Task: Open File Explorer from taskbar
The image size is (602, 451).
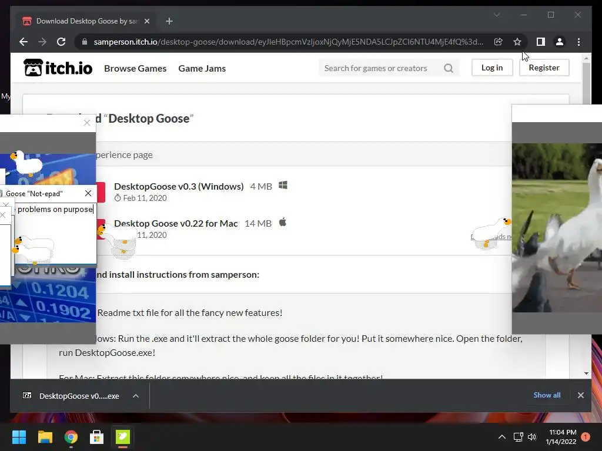Action: pyautogui.click(x=45, y=437)
